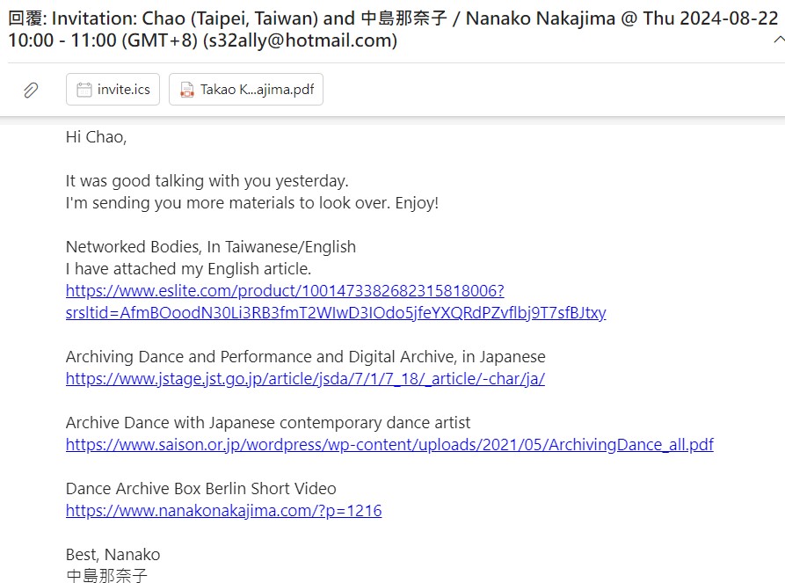Click the PDF file icon on Takao attachment
The width and height of the screenshot is (785, 583).
186,90
